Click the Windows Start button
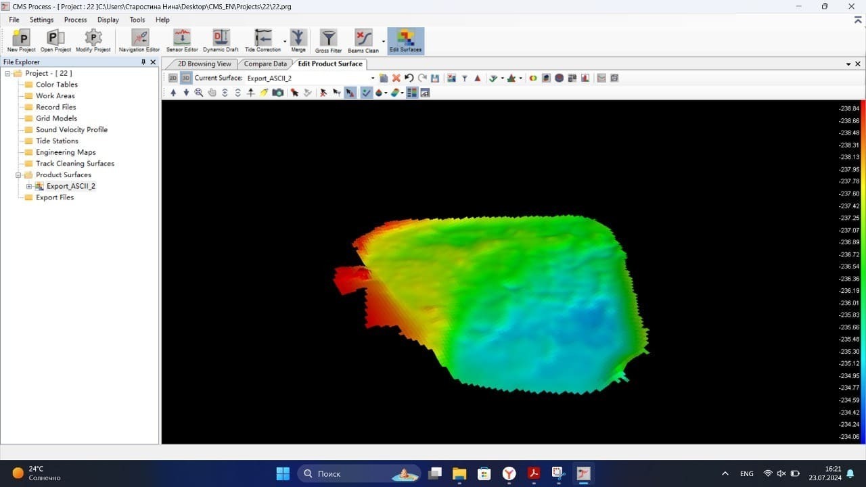This screenshot has height=487, width=866. click(x=283, y=473)
